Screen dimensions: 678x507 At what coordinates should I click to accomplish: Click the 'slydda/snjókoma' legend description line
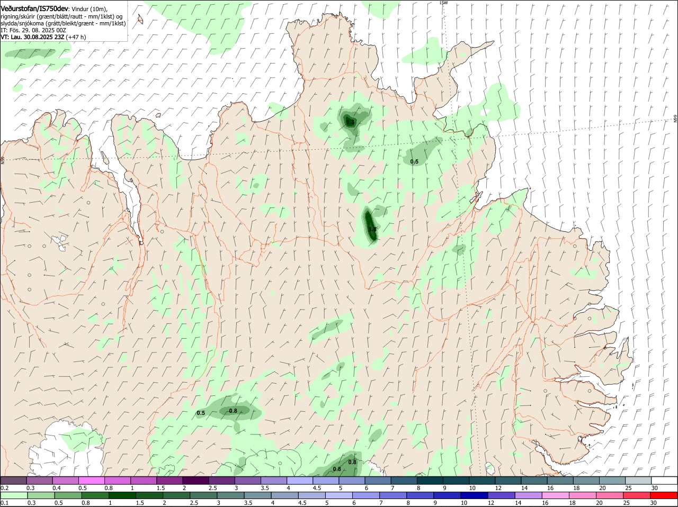63,23
